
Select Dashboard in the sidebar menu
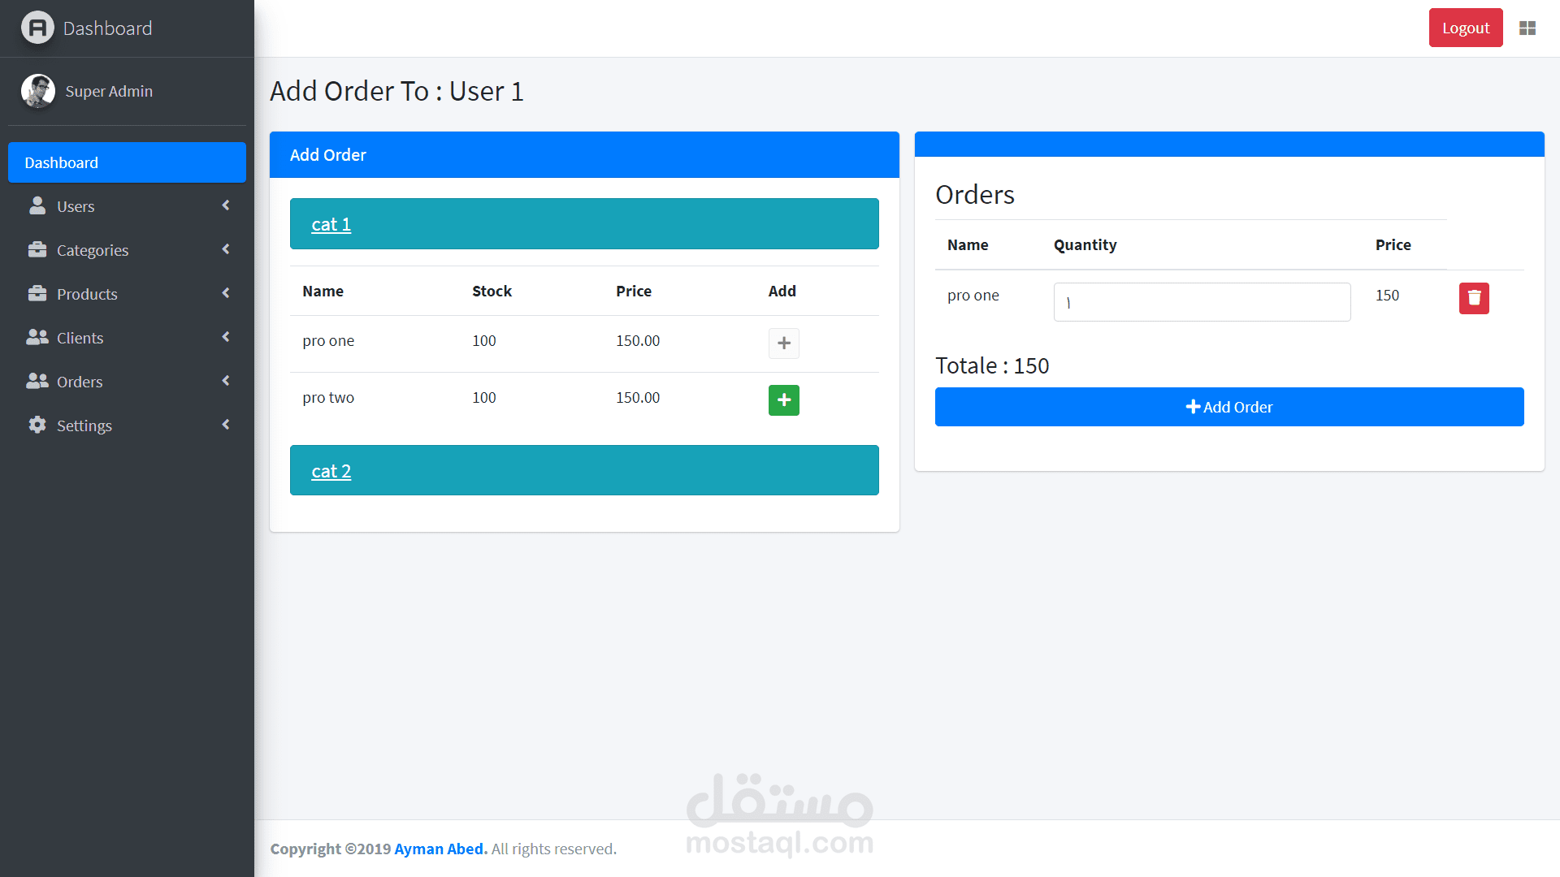(x=127, y=162)
